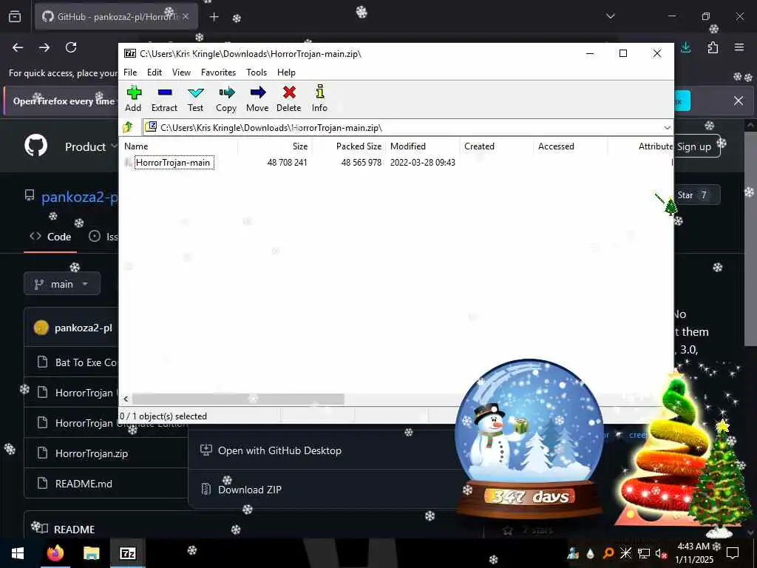Screen dimensions: 757x568
Task: Open the File menu in 7-Zip
Action: click(130, 72)
